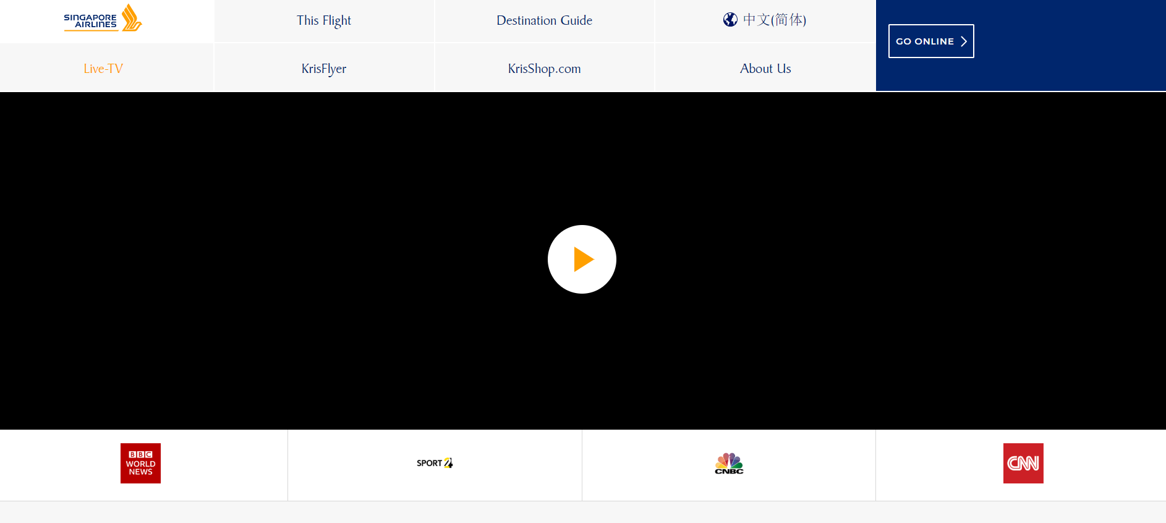
Task: Start the video with the orange play button
Action: click(582, 259)
